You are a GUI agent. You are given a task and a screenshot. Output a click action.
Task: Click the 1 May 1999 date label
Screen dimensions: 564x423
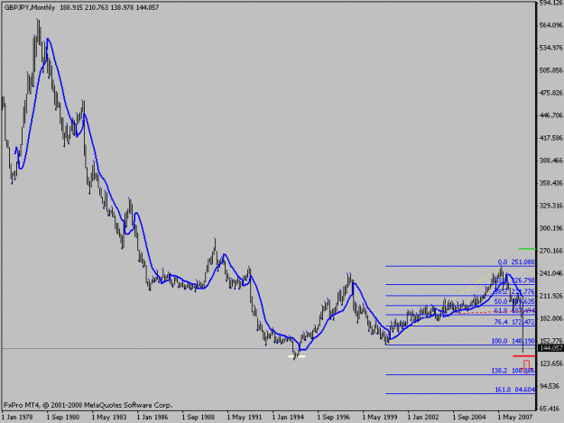[379, 418]
